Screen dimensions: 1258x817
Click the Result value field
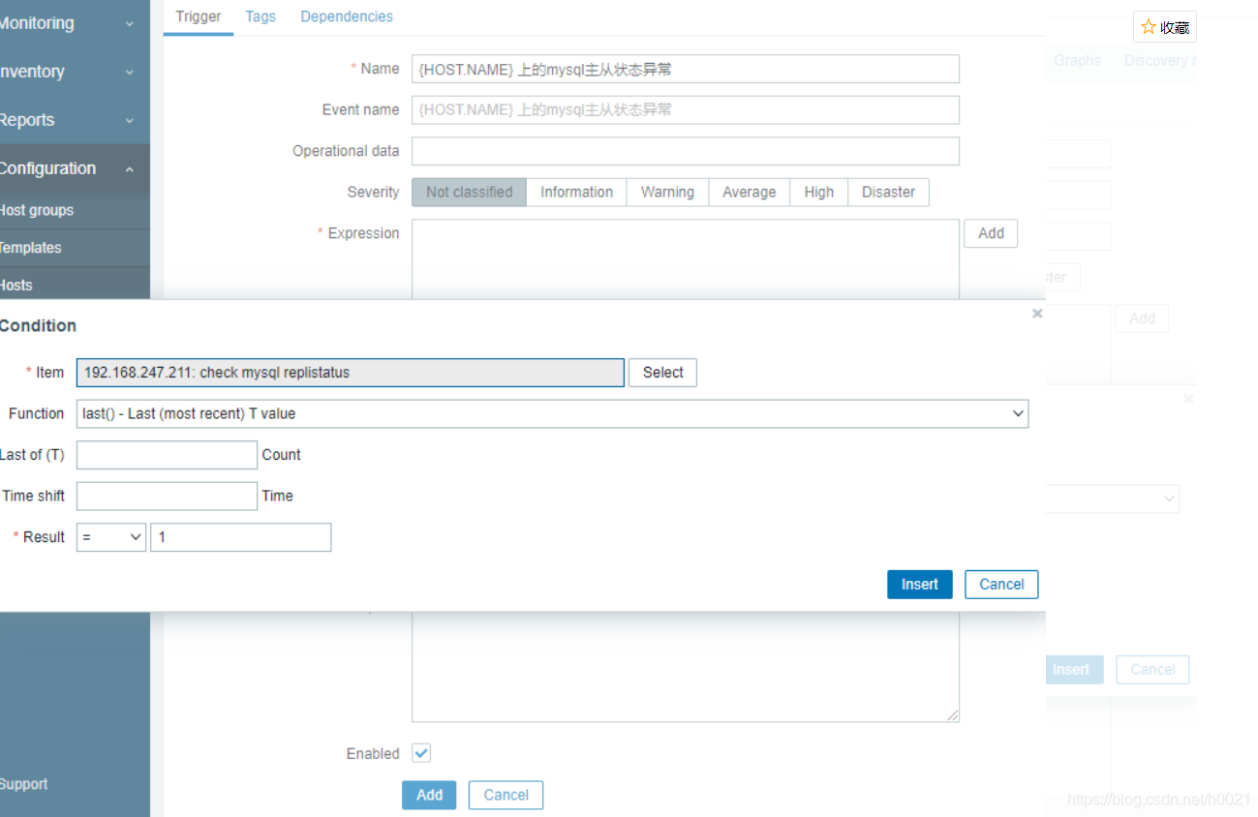pyautogui.click(x=241, y=537)
